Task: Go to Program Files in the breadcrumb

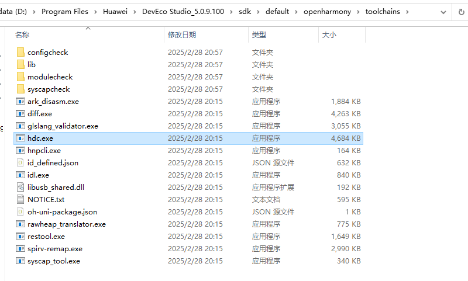Action: click(65, 12)
